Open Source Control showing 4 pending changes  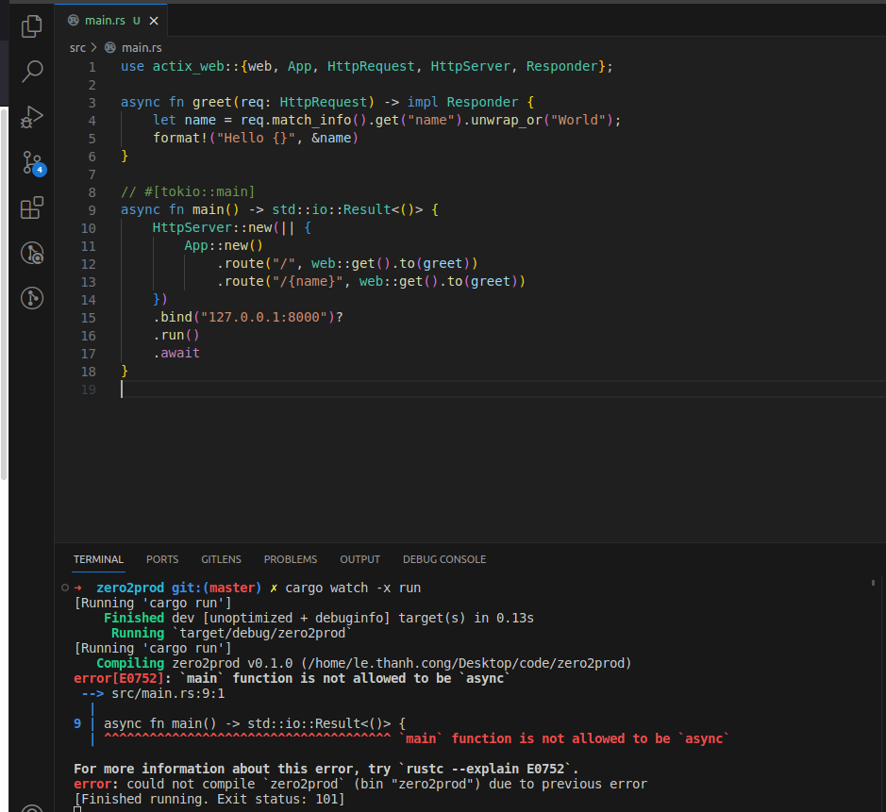pos(31,160)
